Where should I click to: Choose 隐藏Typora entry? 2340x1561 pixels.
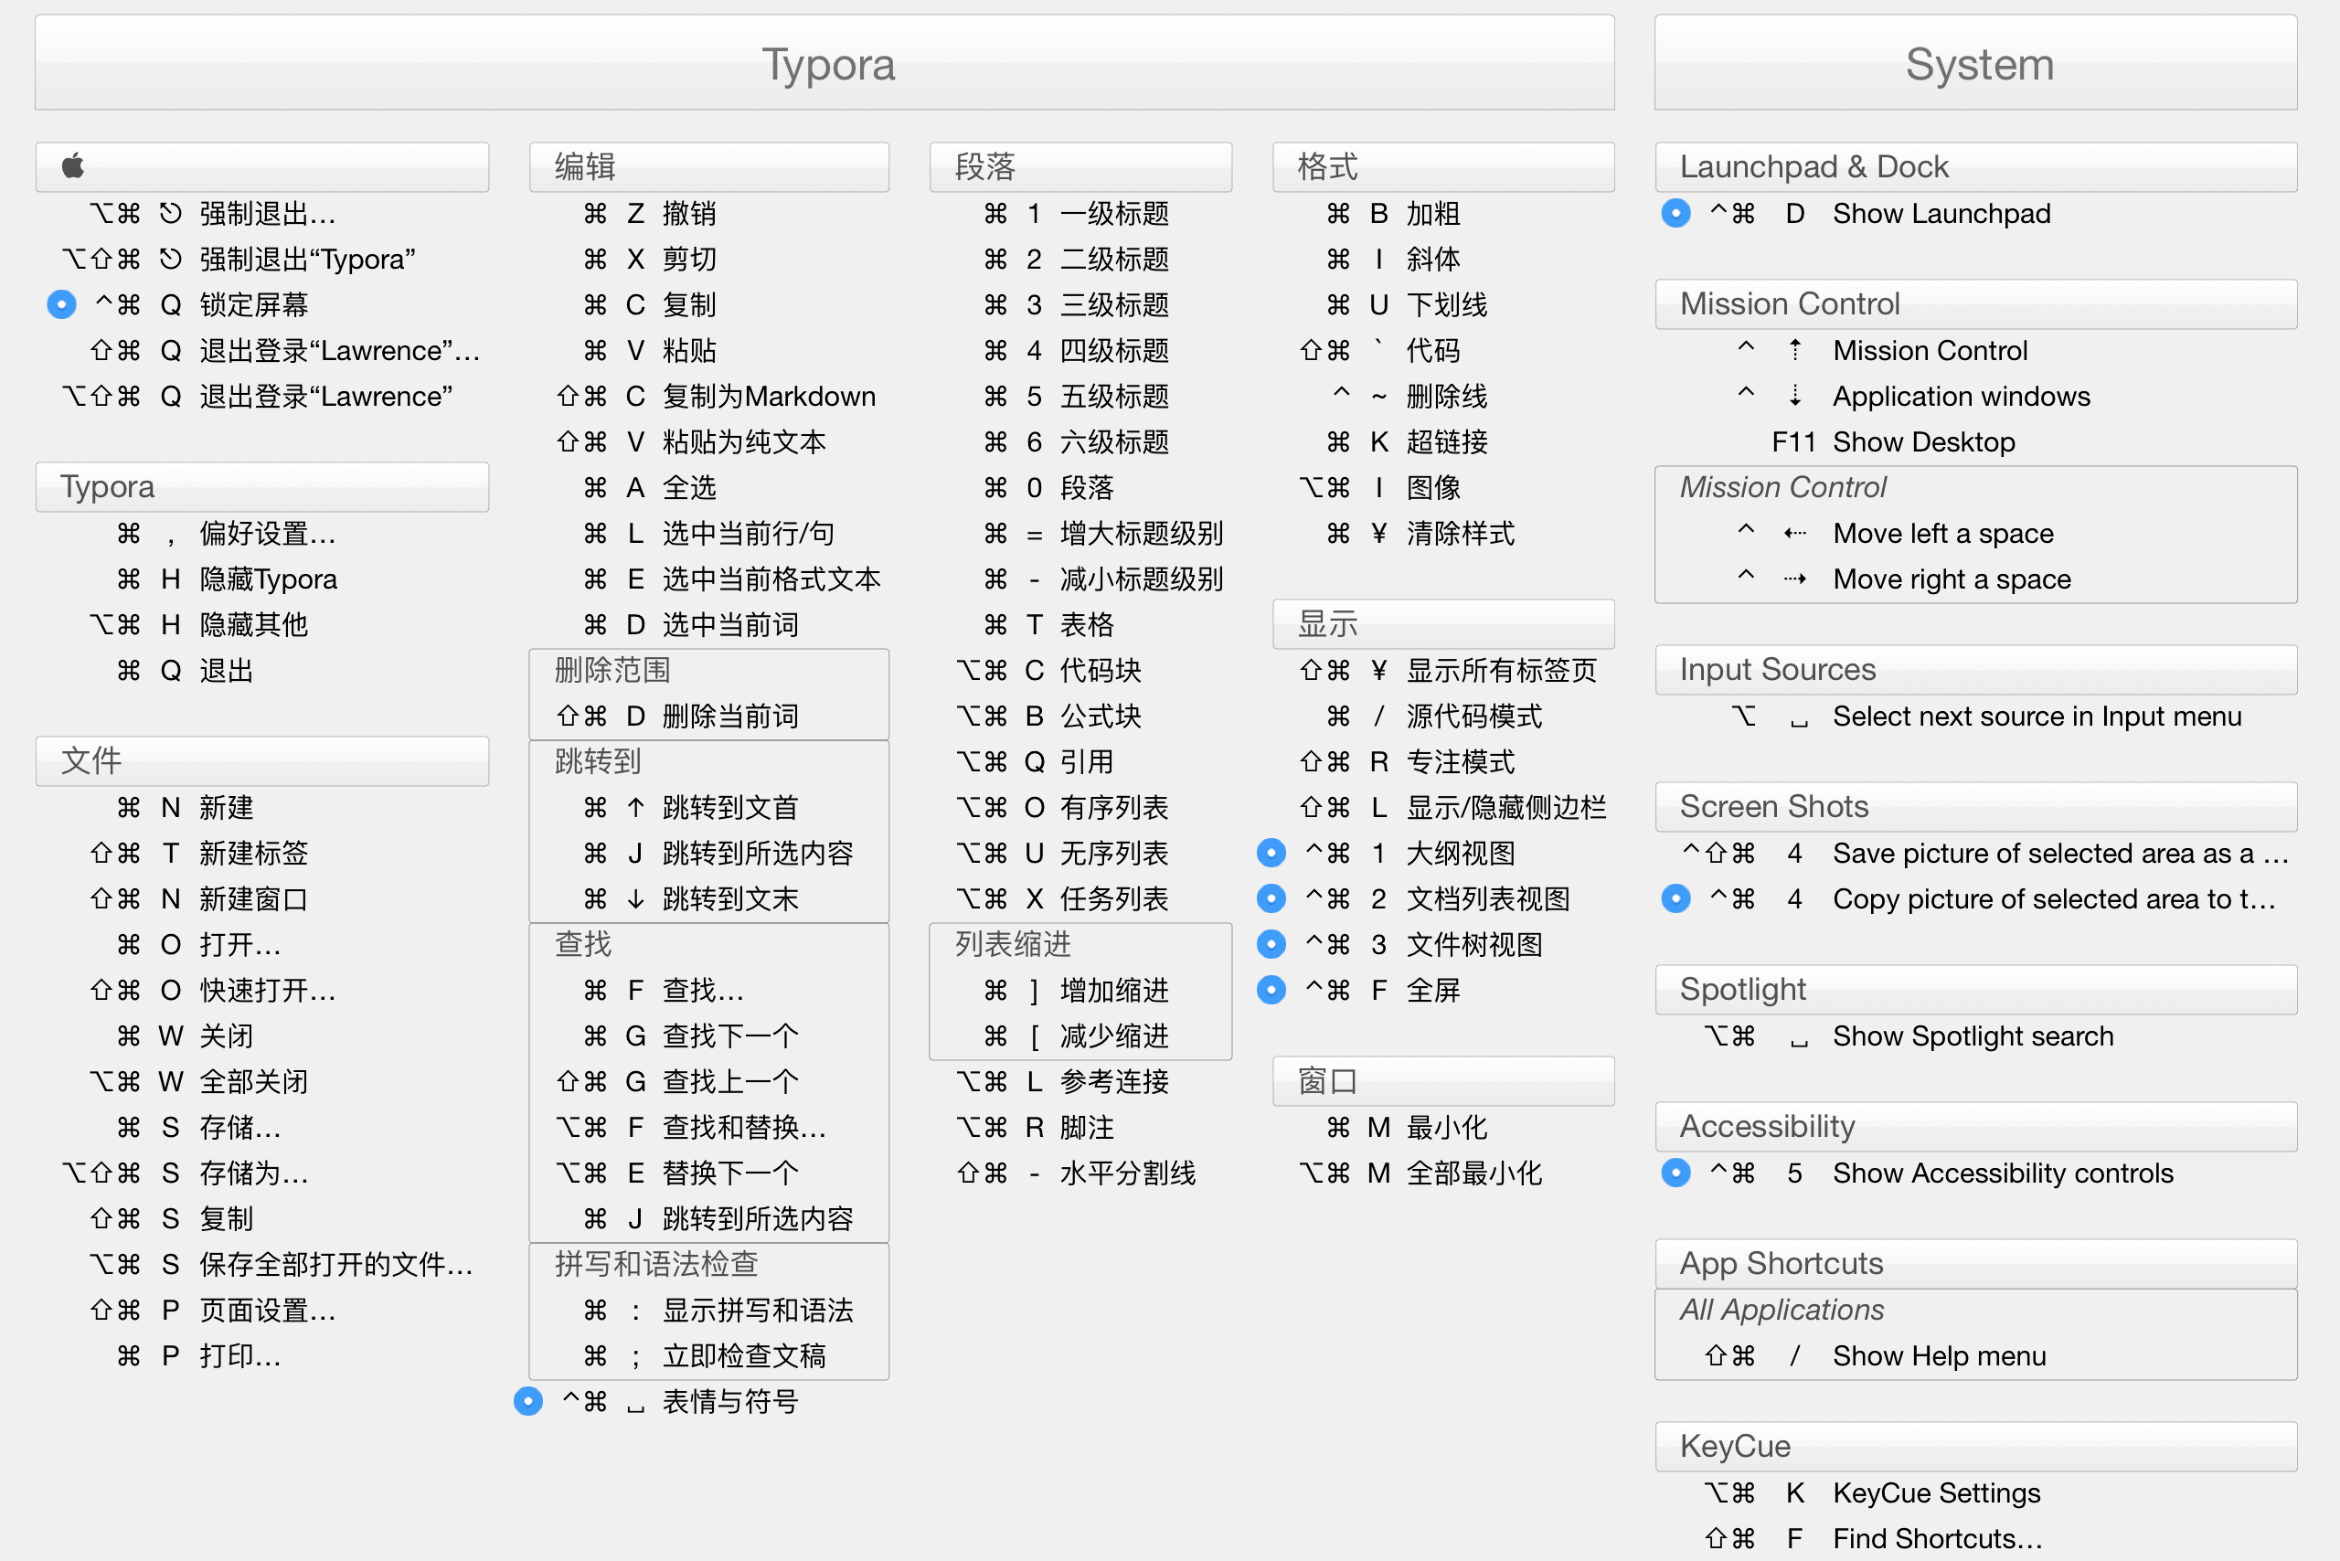tap(226, 579)
